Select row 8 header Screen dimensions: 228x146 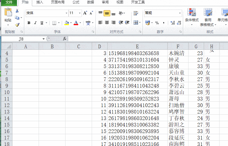pyautogui.click(x=7, y=79)
